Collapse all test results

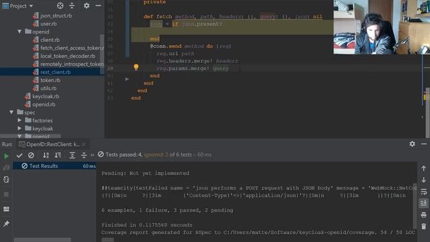[84, 155]
